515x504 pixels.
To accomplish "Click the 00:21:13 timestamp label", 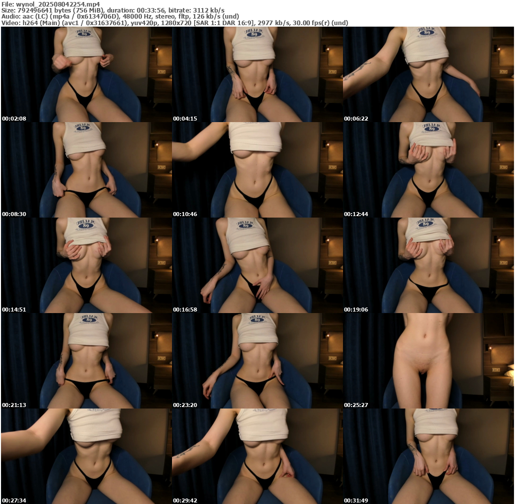I will coord(14,405).
